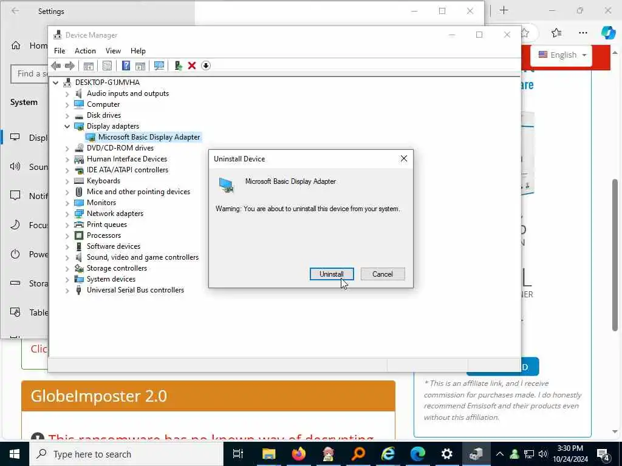The width and height of the screenshot is (622, 466).
Task: Select the Software devices category
Action: (114, 246)
